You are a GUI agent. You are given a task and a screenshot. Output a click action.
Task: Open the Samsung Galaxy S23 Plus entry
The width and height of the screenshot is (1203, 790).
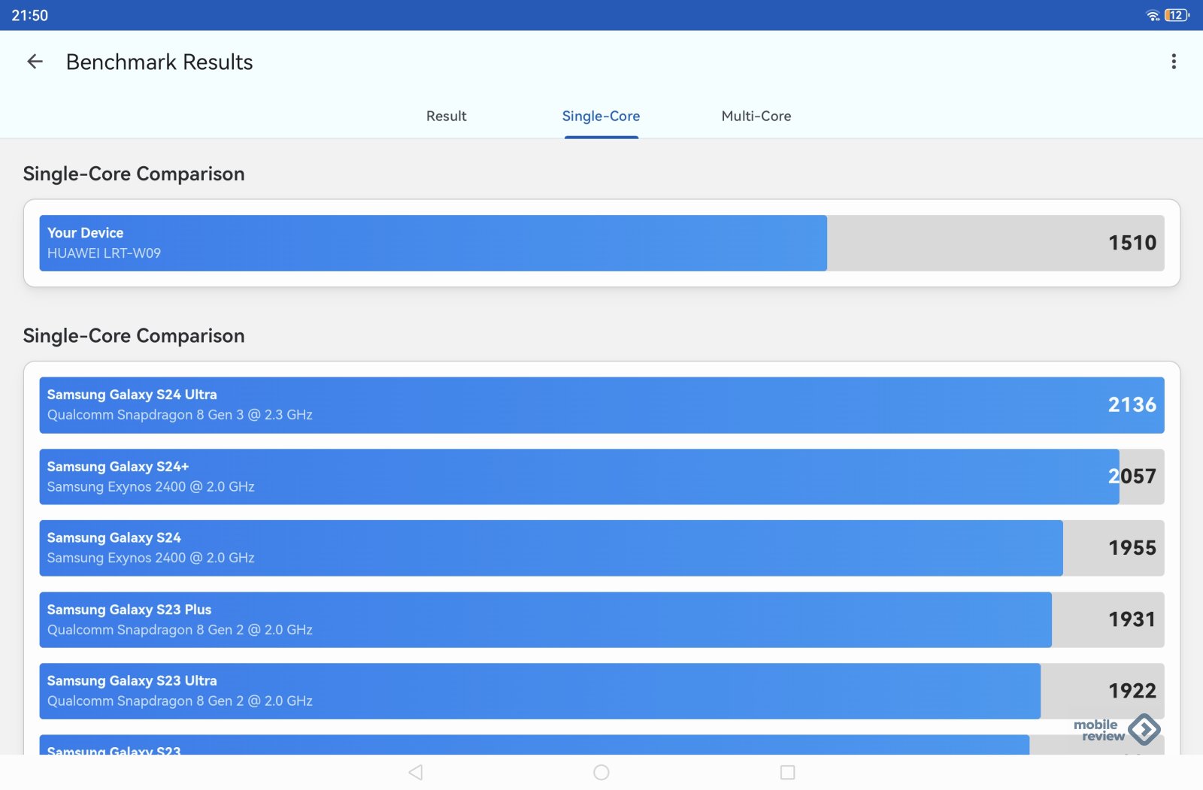click(x=601, y=619)
